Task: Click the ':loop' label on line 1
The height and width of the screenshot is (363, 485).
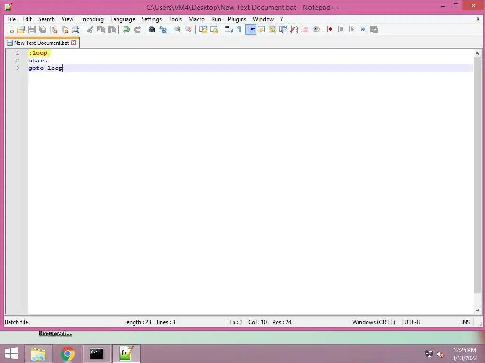Action: (38, 53)
